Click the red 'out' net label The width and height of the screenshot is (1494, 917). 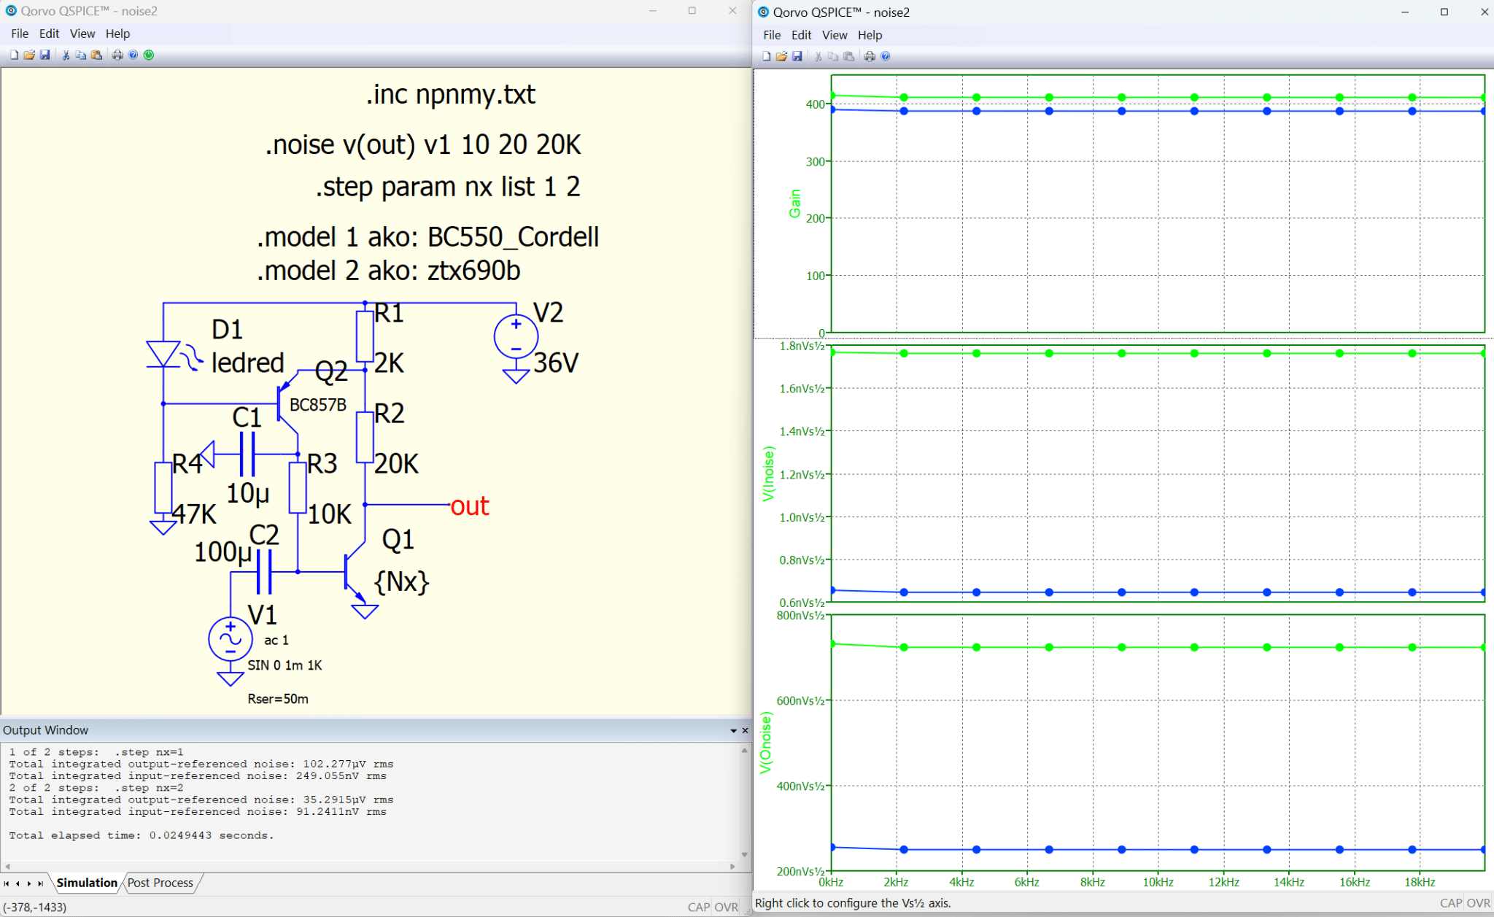470,506
